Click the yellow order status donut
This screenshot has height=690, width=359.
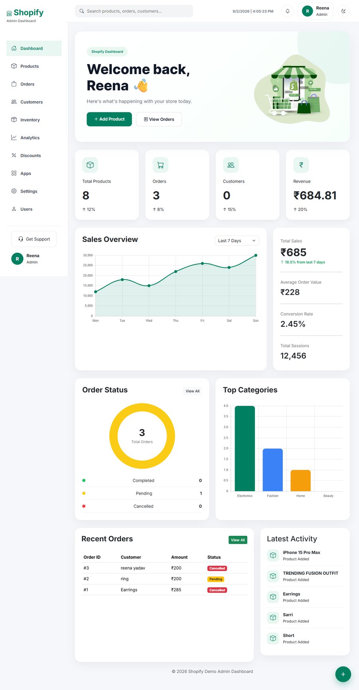pos(142,408)
